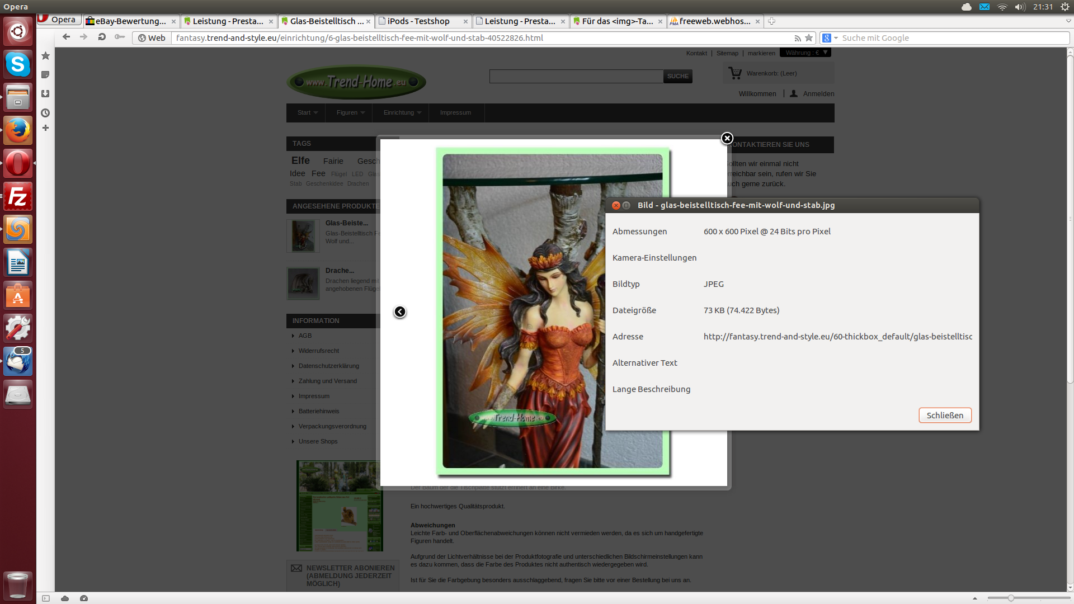Image resolution: width=1074 pixels, height=604 pixels.
Task: Toggle Opera Link cloud sync icon
Action: [65, 598]
